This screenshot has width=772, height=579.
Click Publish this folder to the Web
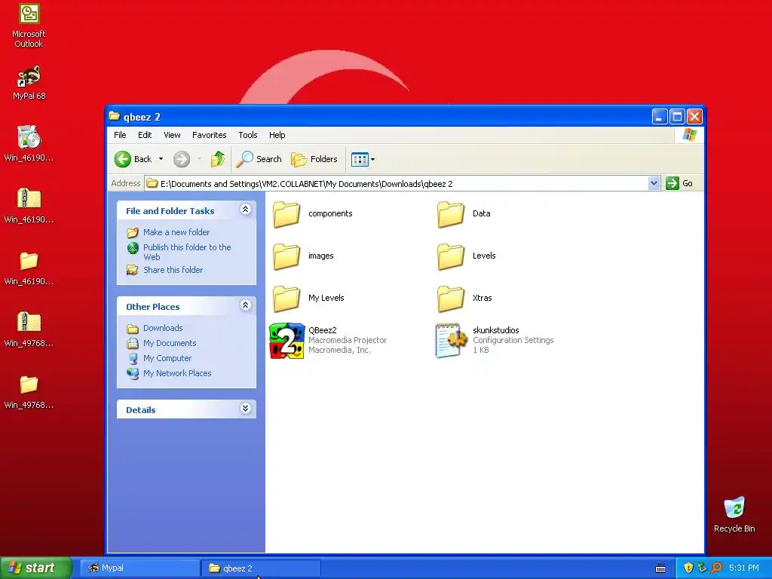187,252
